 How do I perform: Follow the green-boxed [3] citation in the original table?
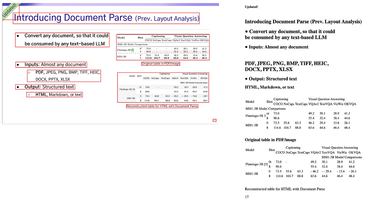[x=133, y=50]
